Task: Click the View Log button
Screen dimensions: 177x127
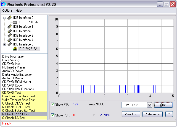Action: (131, 114)
